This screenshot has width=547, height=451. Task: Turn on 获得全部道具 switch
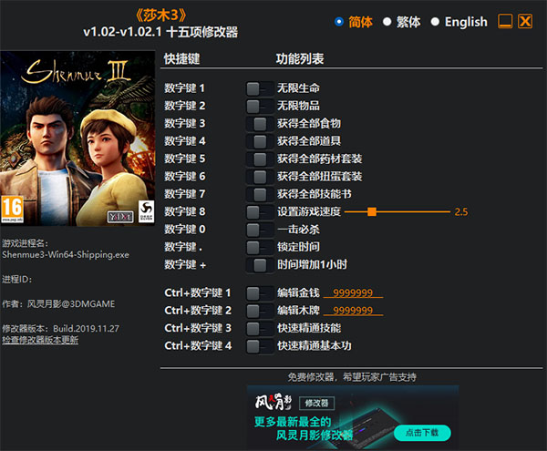(x=259, y=141)
